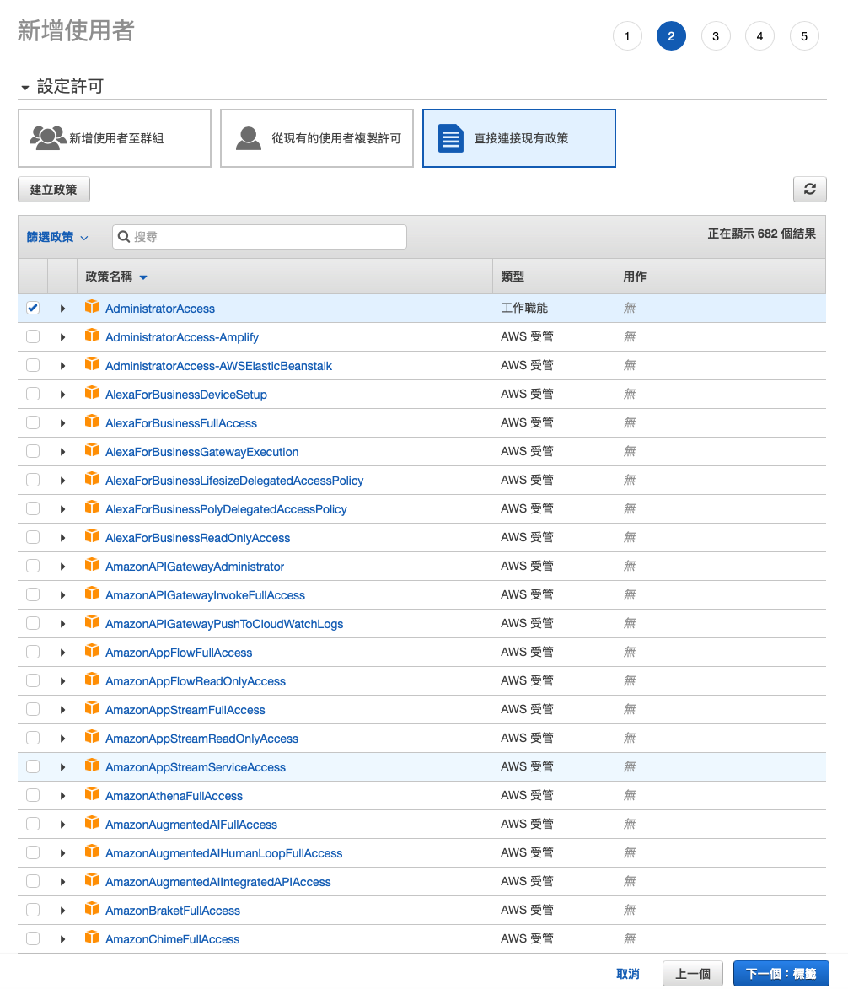Click policy icon beside AmazonAPIGatewayInvokeFullAccess
This screenshot has width=848, height=989.
(92, 594)
